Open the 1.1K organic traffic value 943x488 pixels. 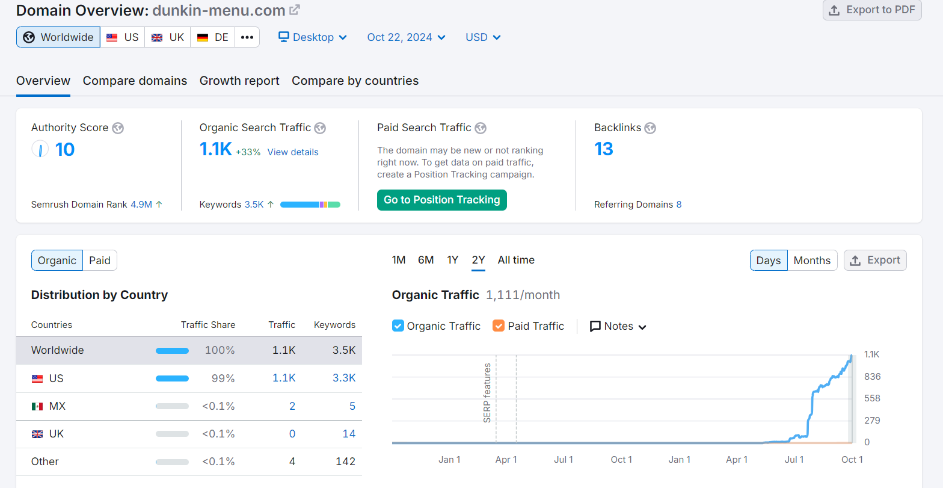(x=216, y=149)
